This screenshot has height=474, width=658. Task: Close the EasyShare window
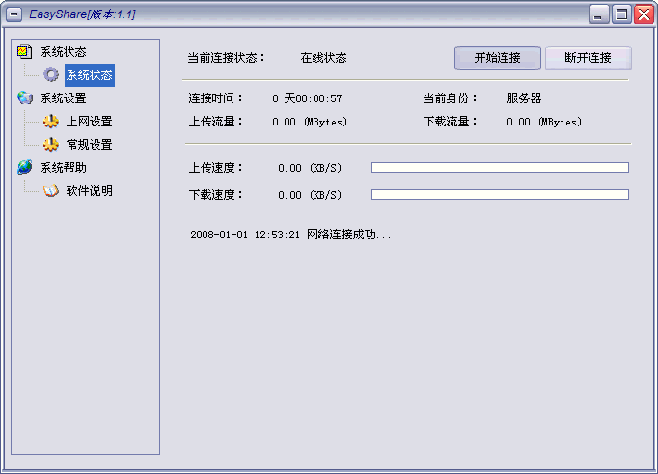click(x=644, y=14)
